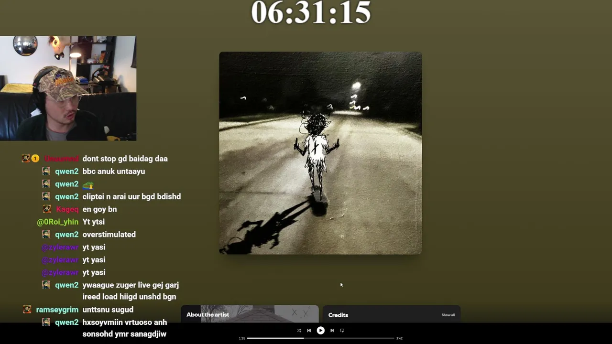
Task: Open the @0Roi_yhin username in chat
Action: 57,222
